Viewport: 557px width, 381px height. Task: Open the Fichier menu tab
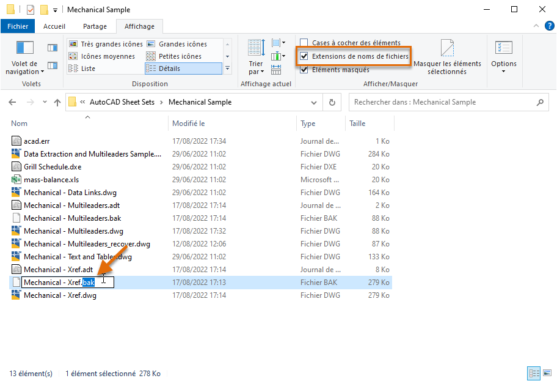pyautogui.click(x=18, y=26)
